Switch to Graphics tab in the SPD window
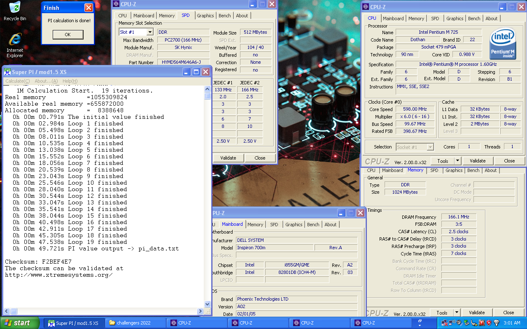The image size is (527, 329). pos(205,16)
